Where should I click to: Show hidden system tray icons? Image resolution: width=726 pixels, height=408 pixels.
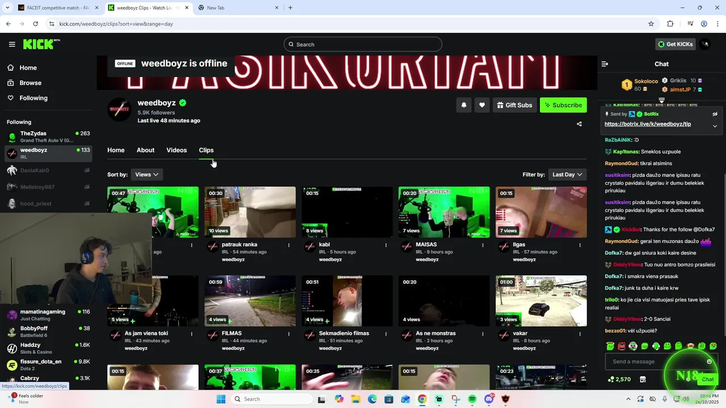point(628,399)
